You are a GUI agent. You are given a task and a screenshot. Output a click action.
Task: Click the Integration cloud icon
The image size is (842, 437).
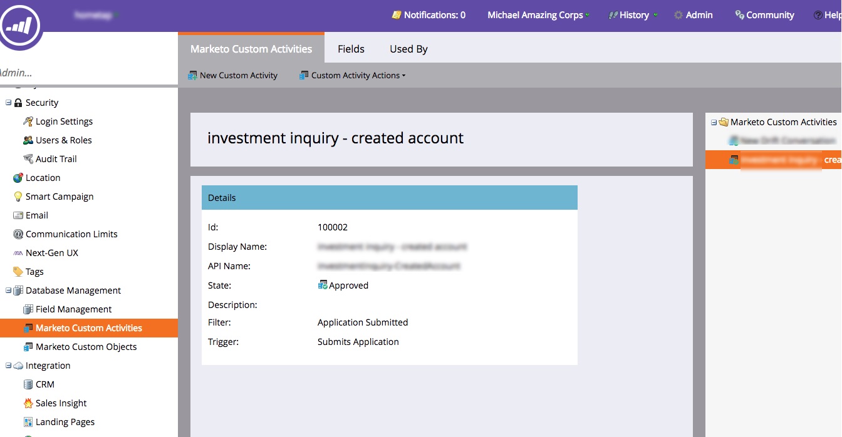tap(18, 366)
